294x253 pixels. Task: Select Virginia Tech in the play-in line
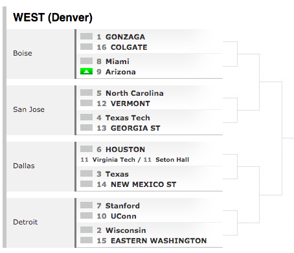[x=114, y=160]
